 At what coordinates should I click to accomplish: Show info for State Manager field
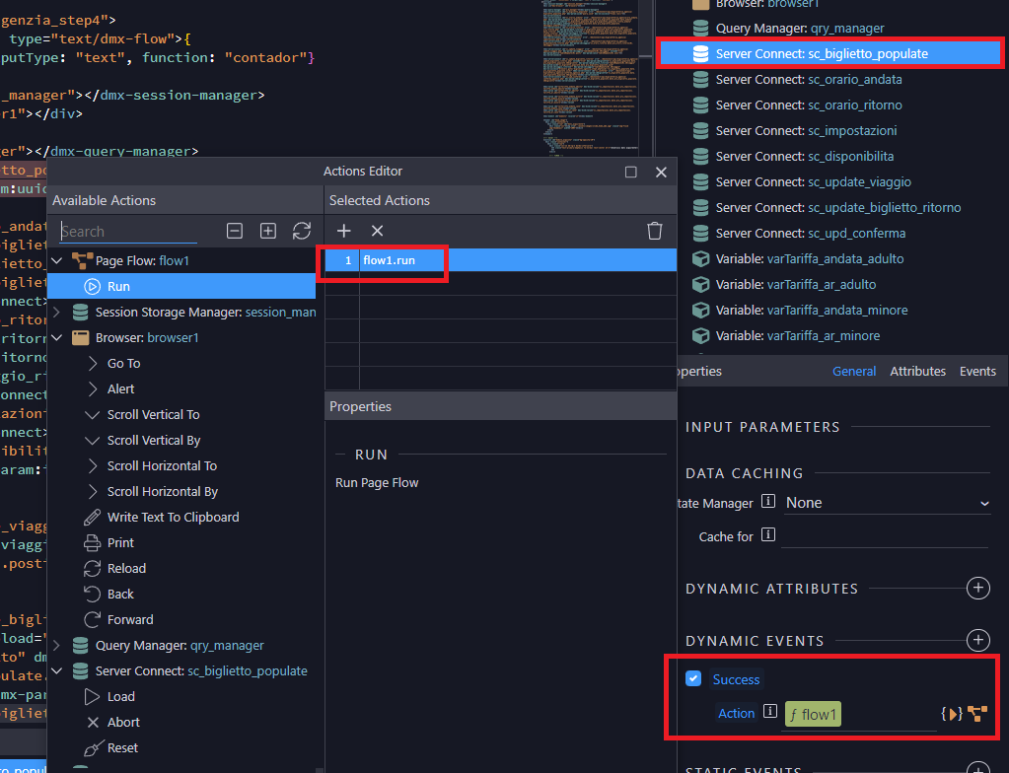(x=768, y=501)
